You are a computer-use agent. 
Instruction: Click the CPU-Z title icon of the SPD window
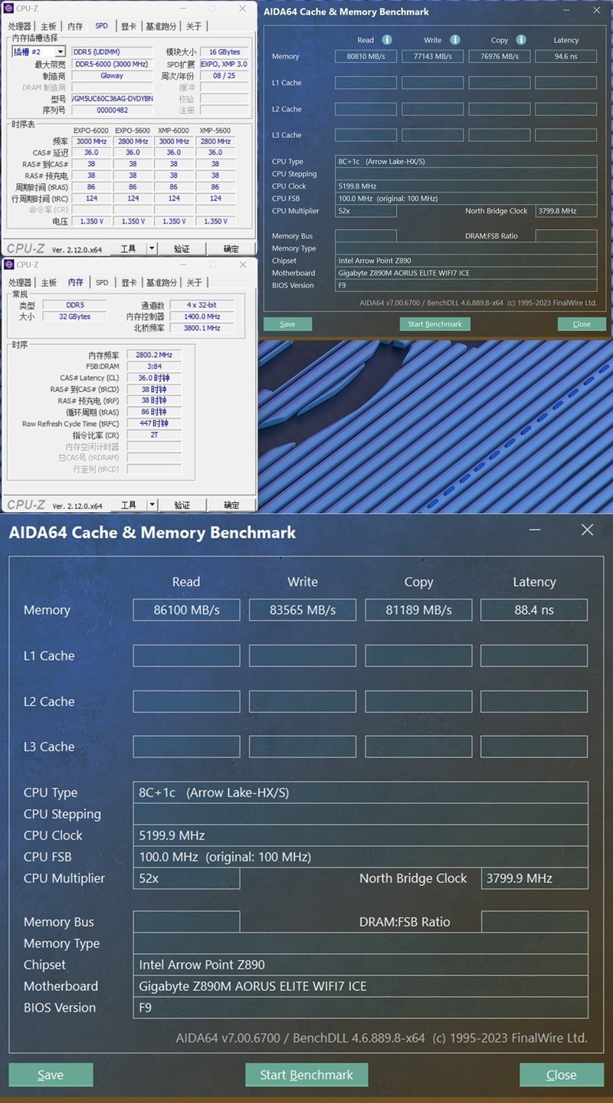tap(10, 8)
